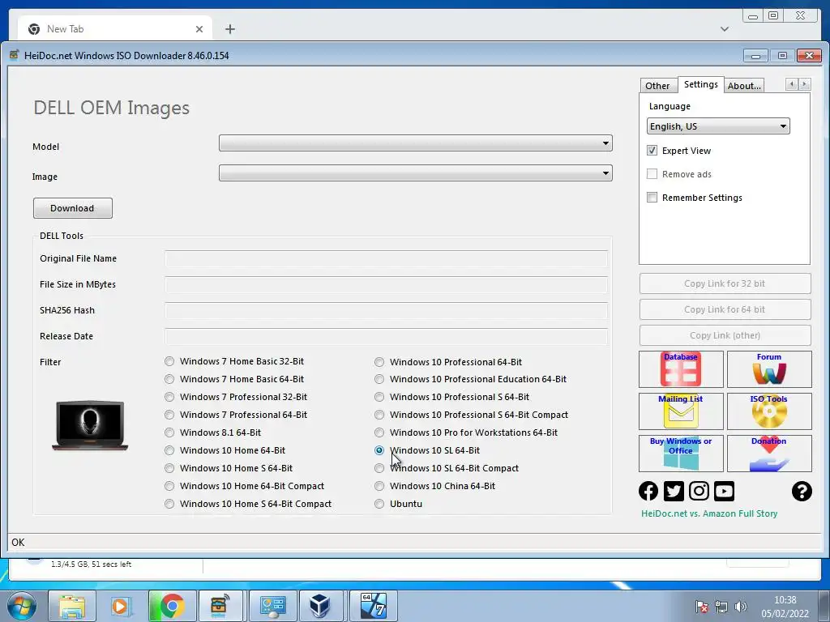Image resolution: width=830 pixels, height=622 pixels.
Task: Select Windows 10 Professional 64-Bit filter
Action: click(x=379, y=362)
